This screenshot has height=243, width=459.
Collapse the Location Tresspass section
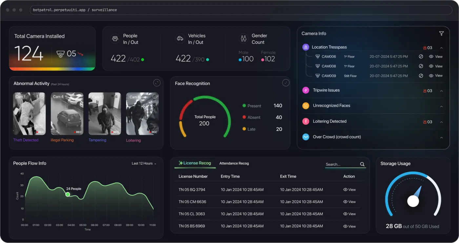coord(441,48)
